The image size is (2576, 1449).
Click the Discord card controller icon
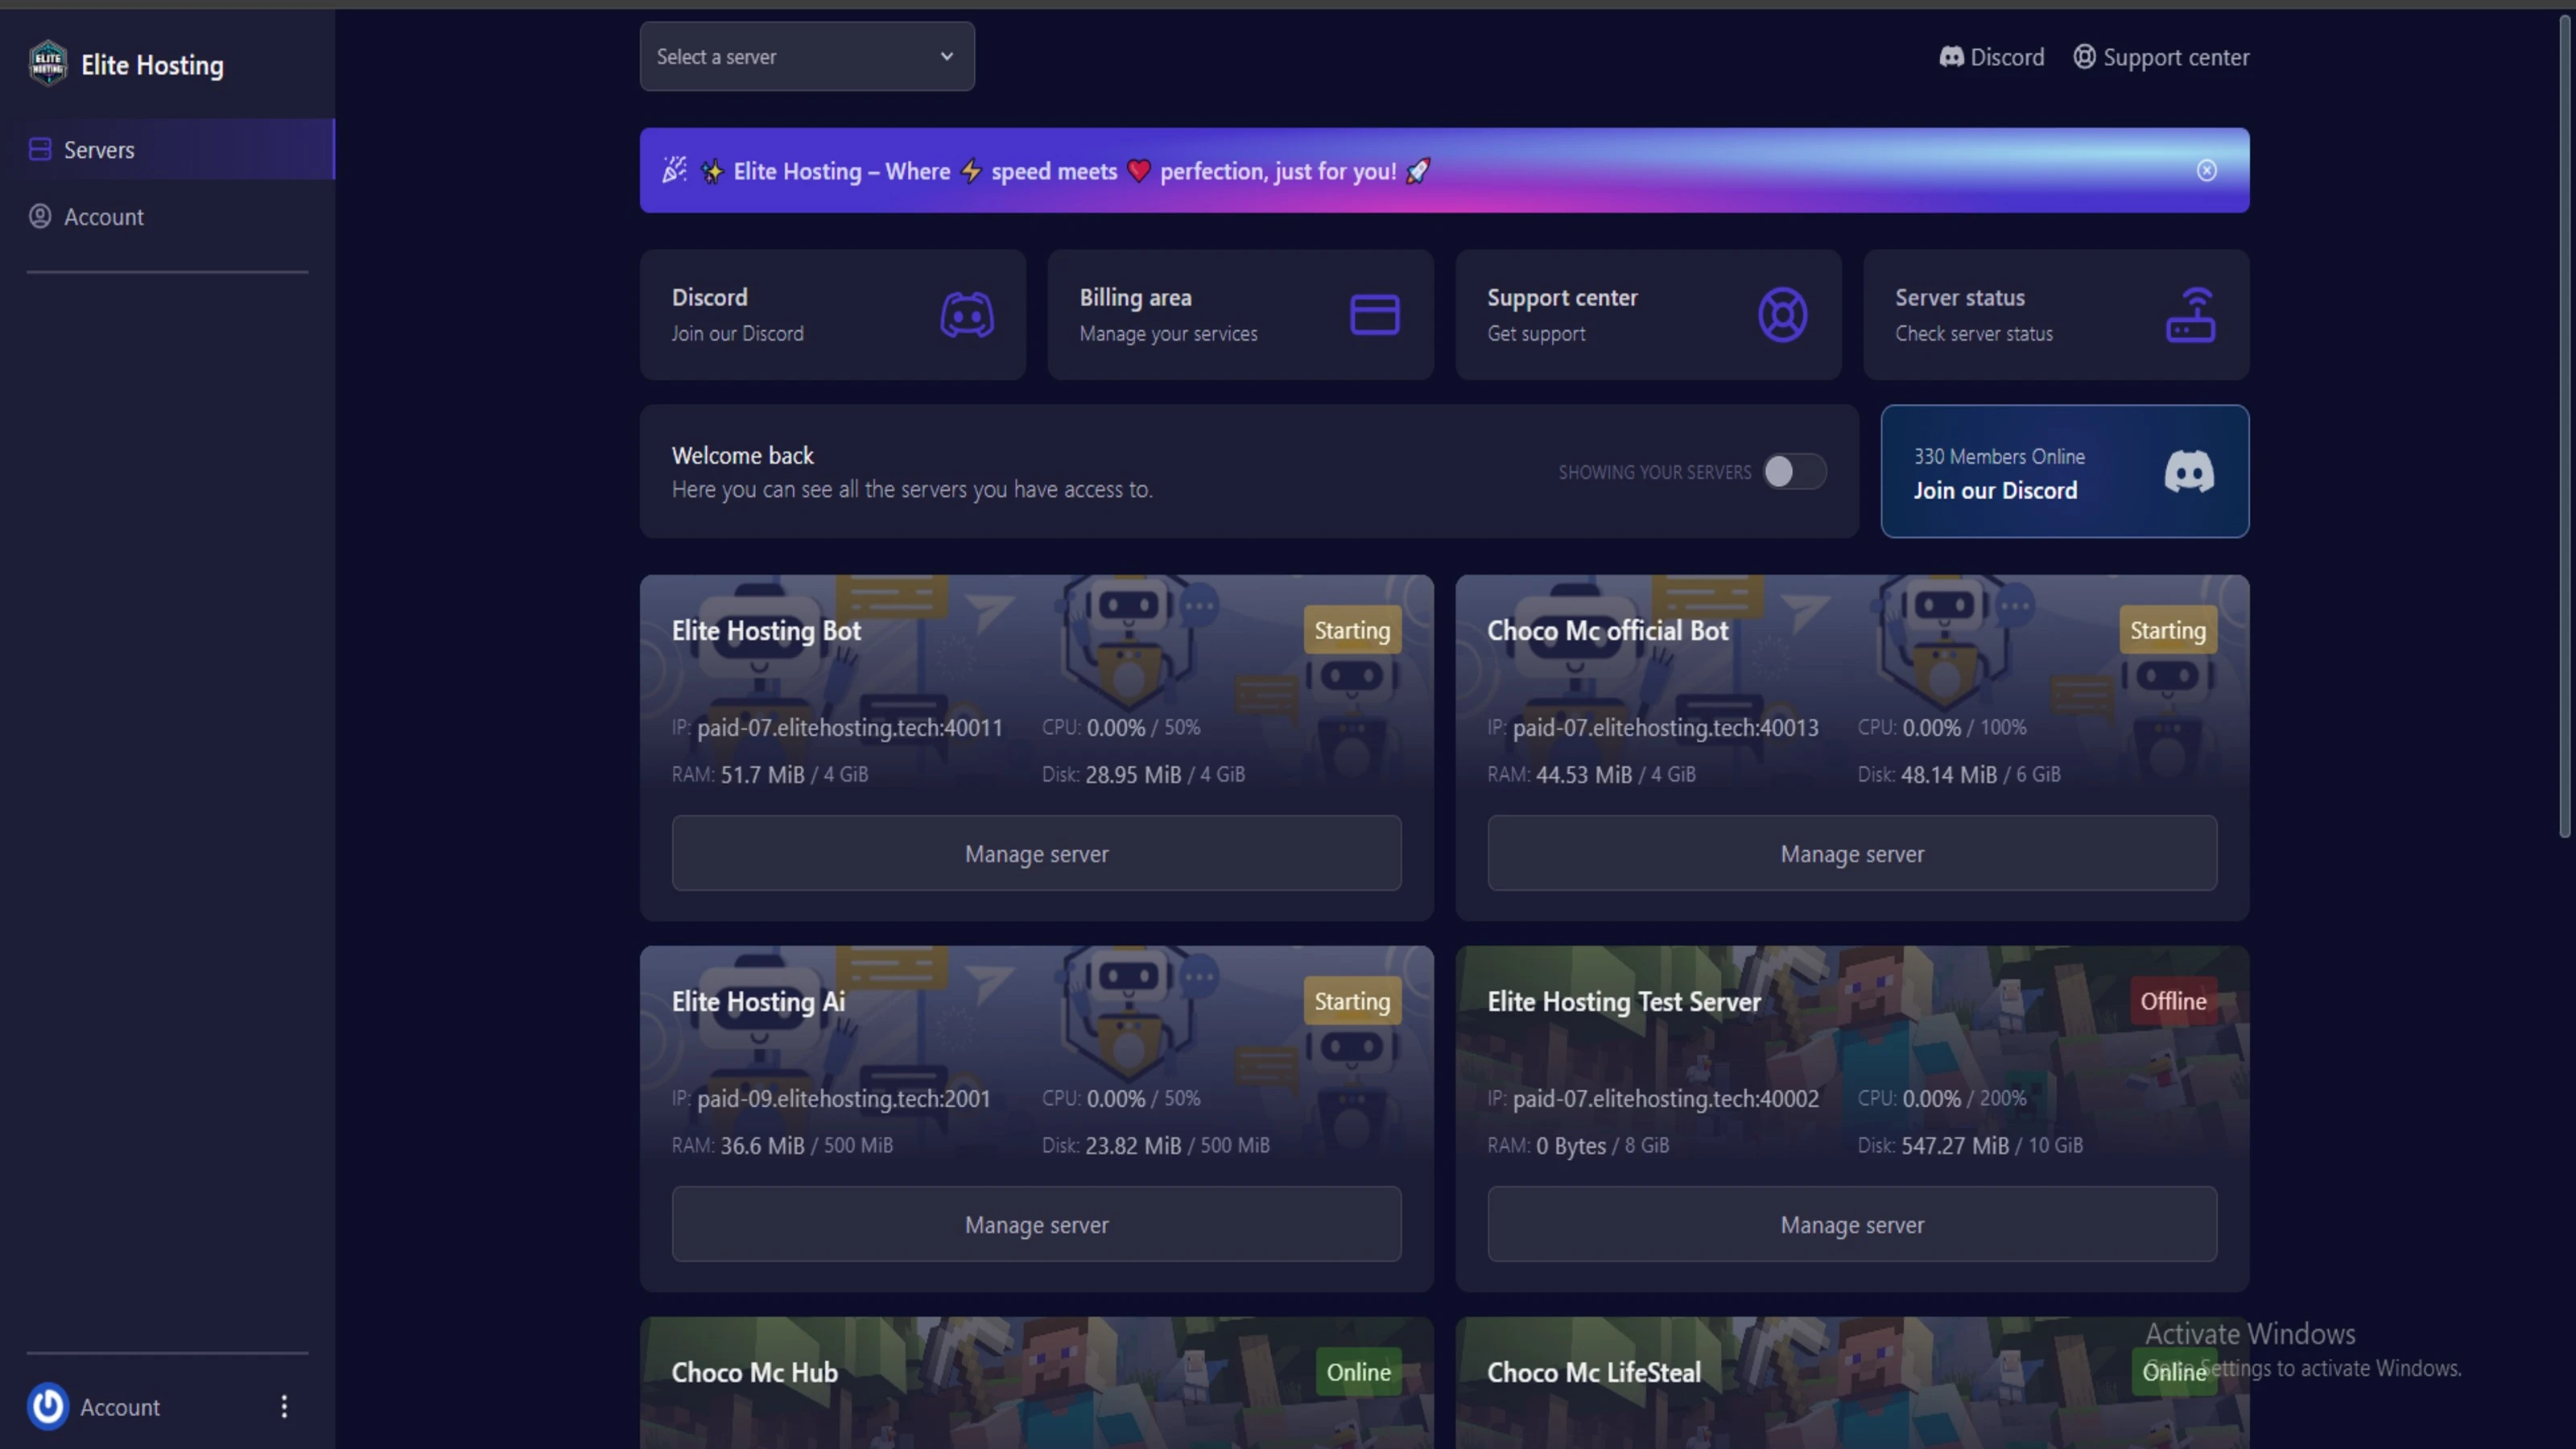pos(966,315)
